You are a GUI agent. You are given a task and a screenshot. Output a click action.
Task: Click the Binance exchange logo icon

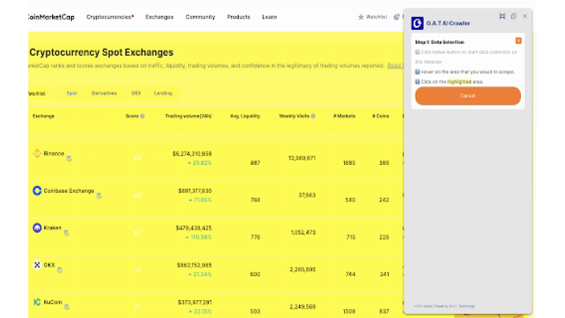(37, 154)
